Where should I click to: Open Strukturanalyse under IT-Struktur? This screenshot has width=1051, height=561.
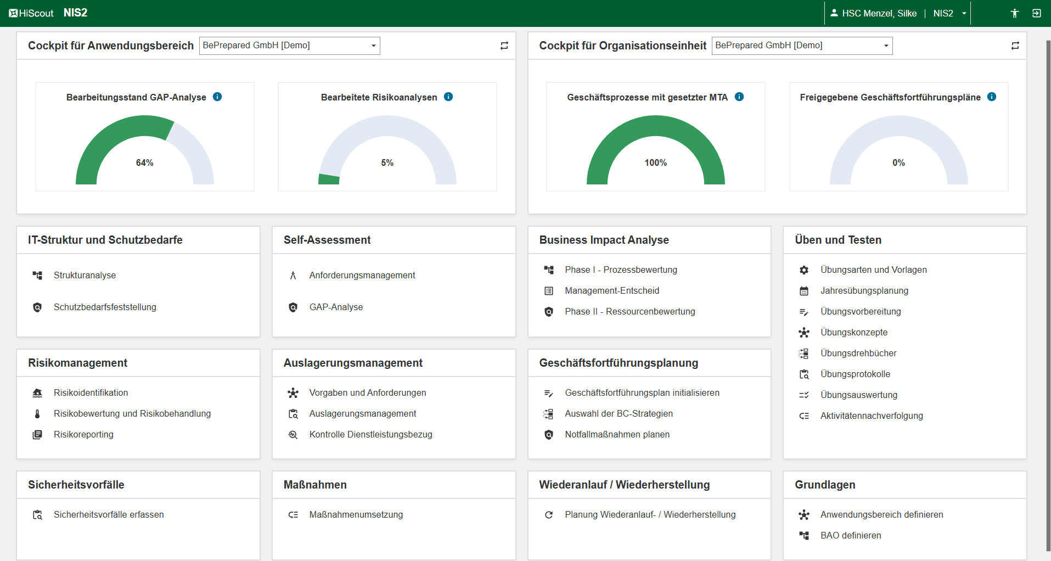click(x=85, y=275)
